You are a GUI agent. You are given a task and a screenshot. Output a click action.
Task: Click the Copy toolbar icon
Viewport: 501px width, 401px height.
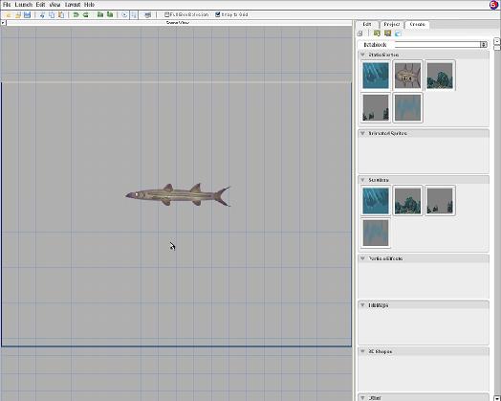(52, 15)
